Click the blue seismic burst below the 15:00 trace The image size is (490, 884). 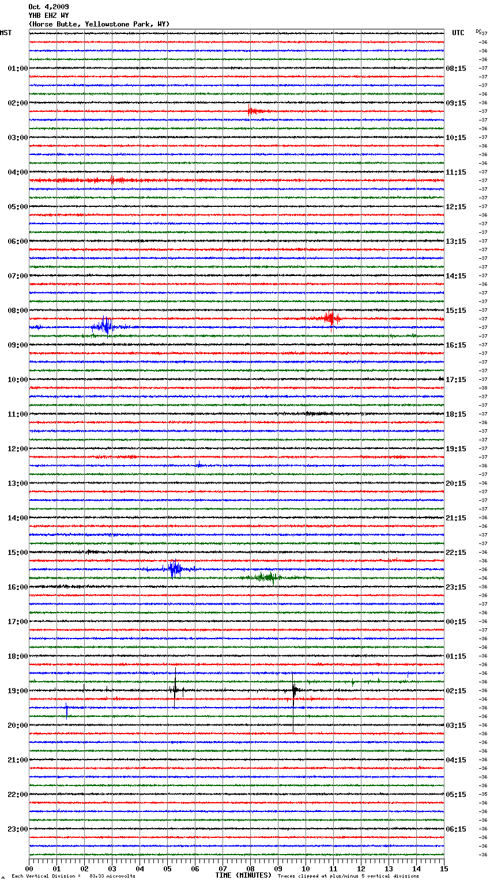tap(175, 569)
